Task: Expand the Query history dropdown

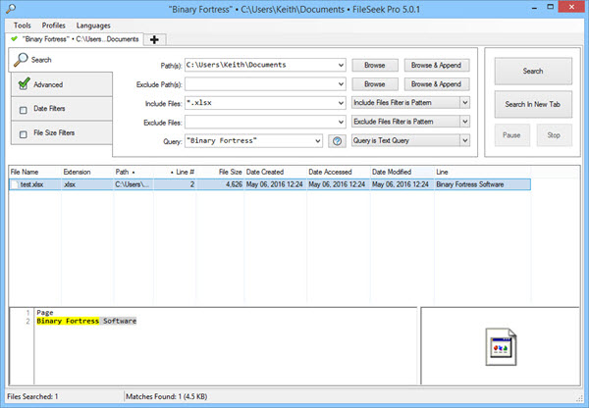Action: 318,141
